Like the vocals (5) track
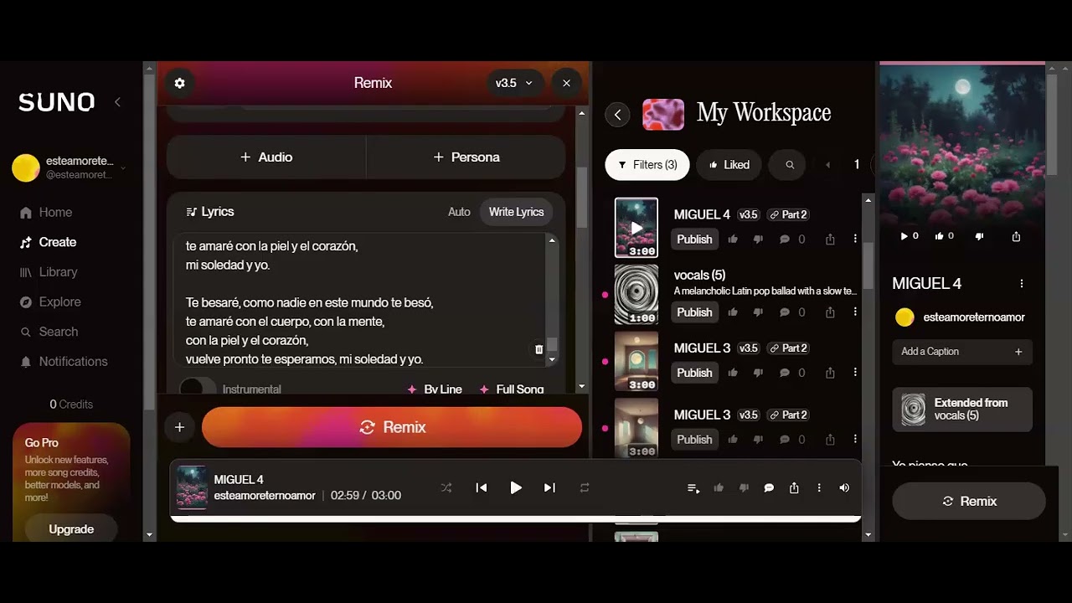Screen dimensions: 1072x603 [x=733, y=312]
